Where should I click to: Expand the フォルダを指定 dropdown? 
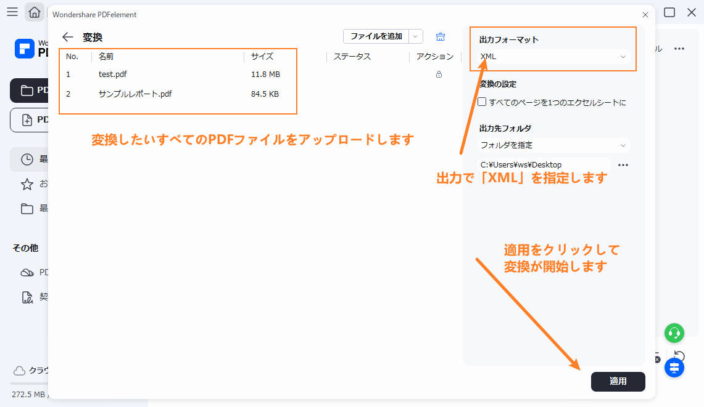[x=552, y=145]
